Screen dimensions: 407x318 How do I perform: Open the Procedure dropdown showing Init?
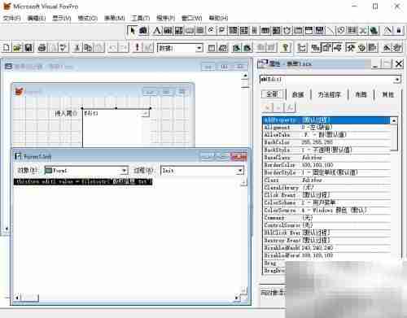tap(240, 171)
